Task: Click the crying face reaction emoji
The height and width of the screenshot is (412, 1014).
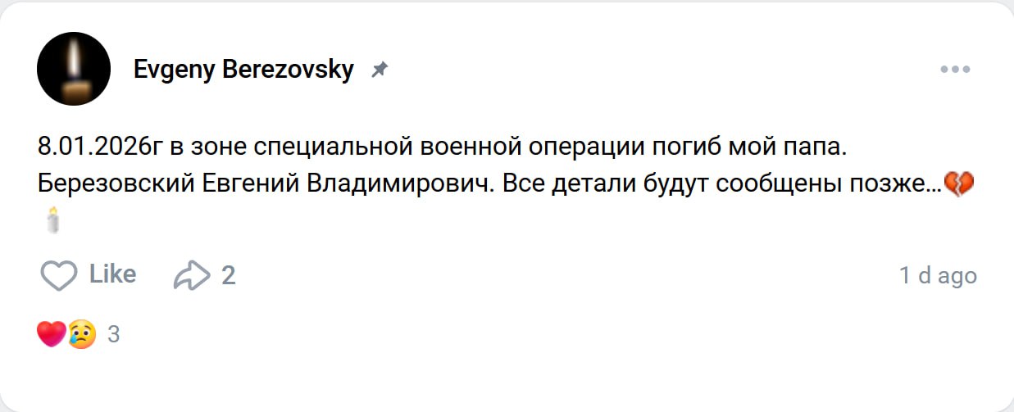Action: coord(81,334)
